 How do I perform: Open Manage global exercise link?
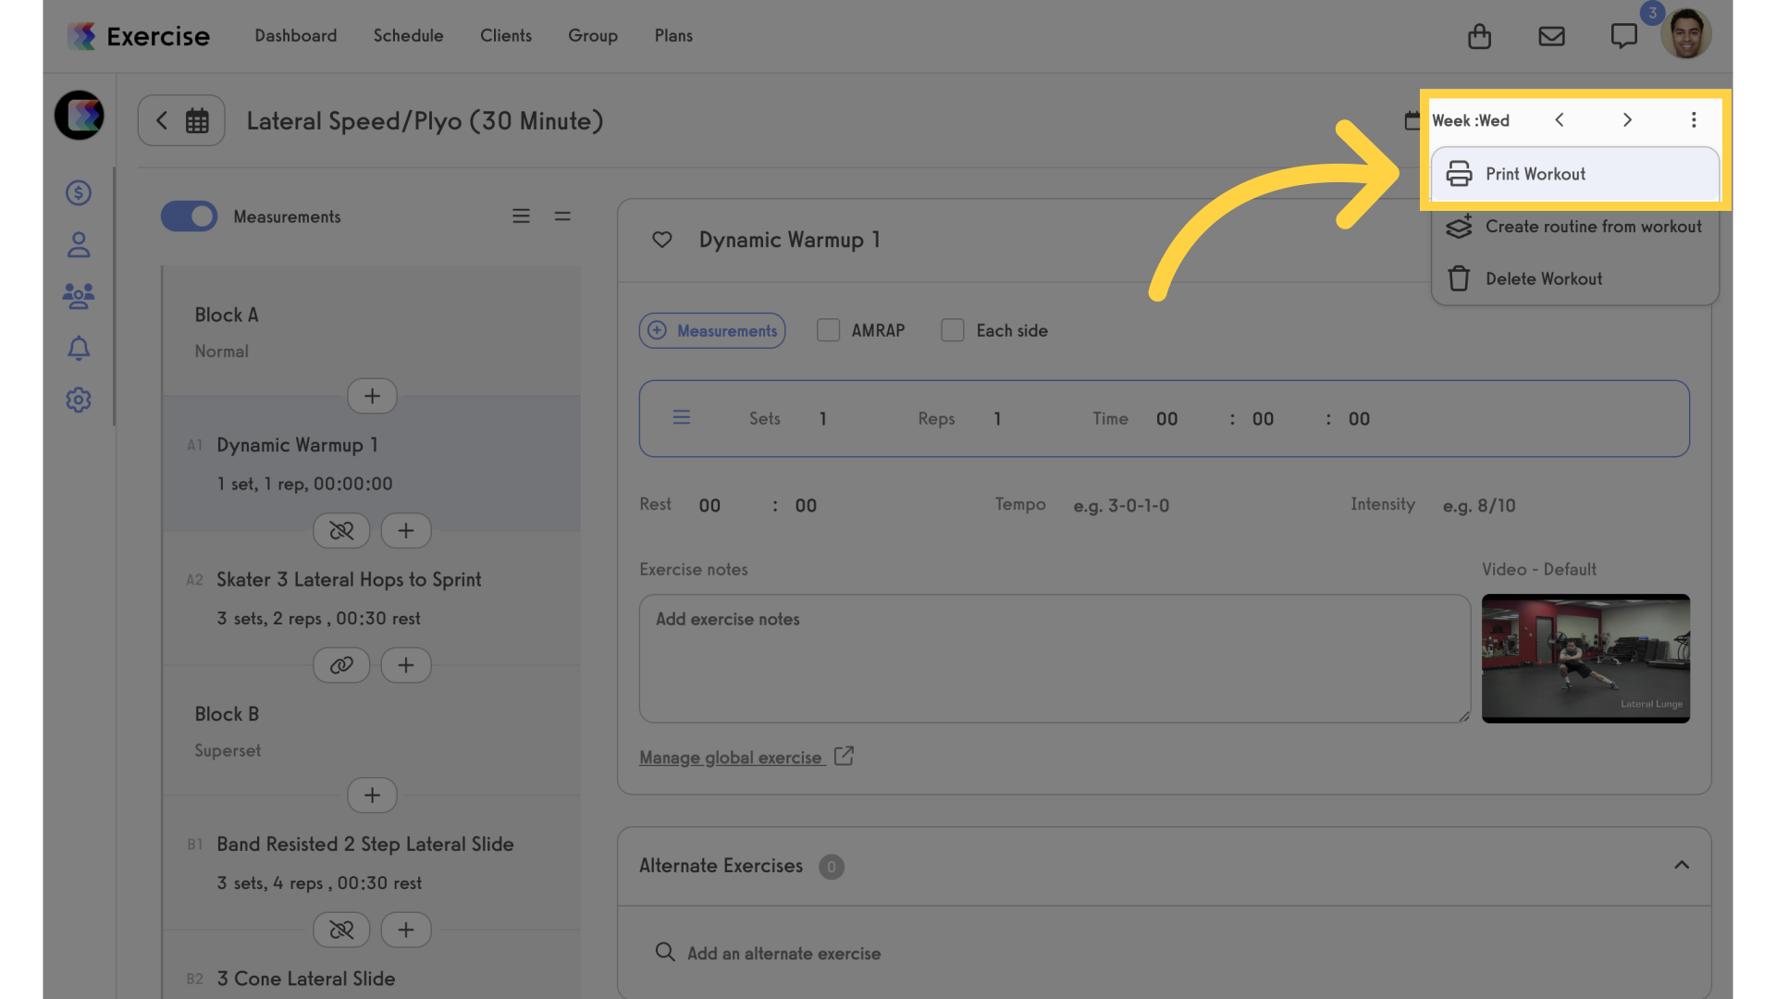[731, 758]
